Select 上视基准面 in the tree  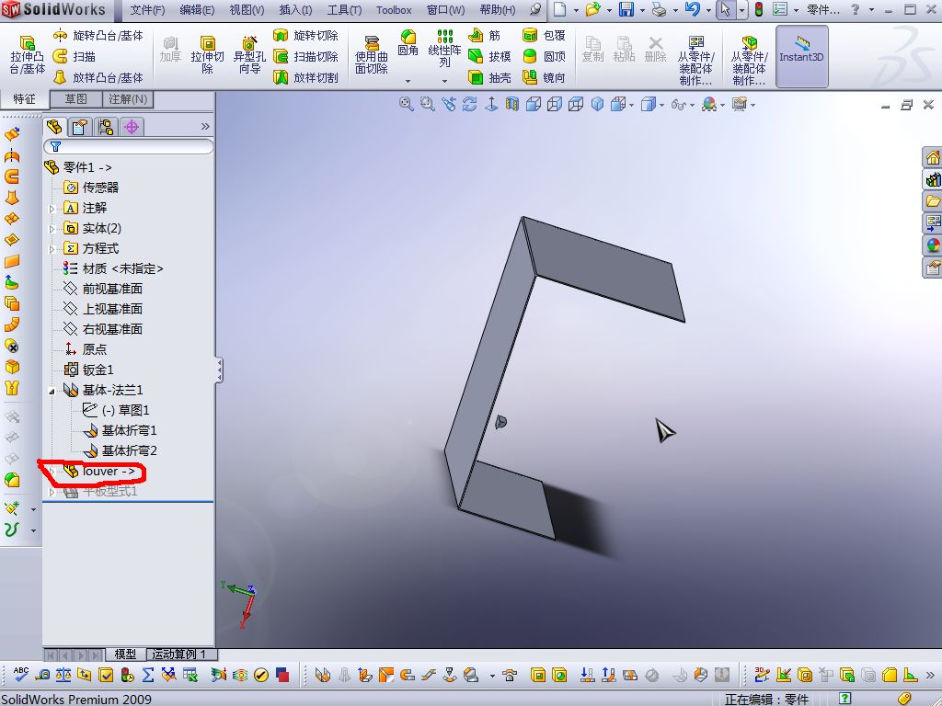click(x=103, y=309)
